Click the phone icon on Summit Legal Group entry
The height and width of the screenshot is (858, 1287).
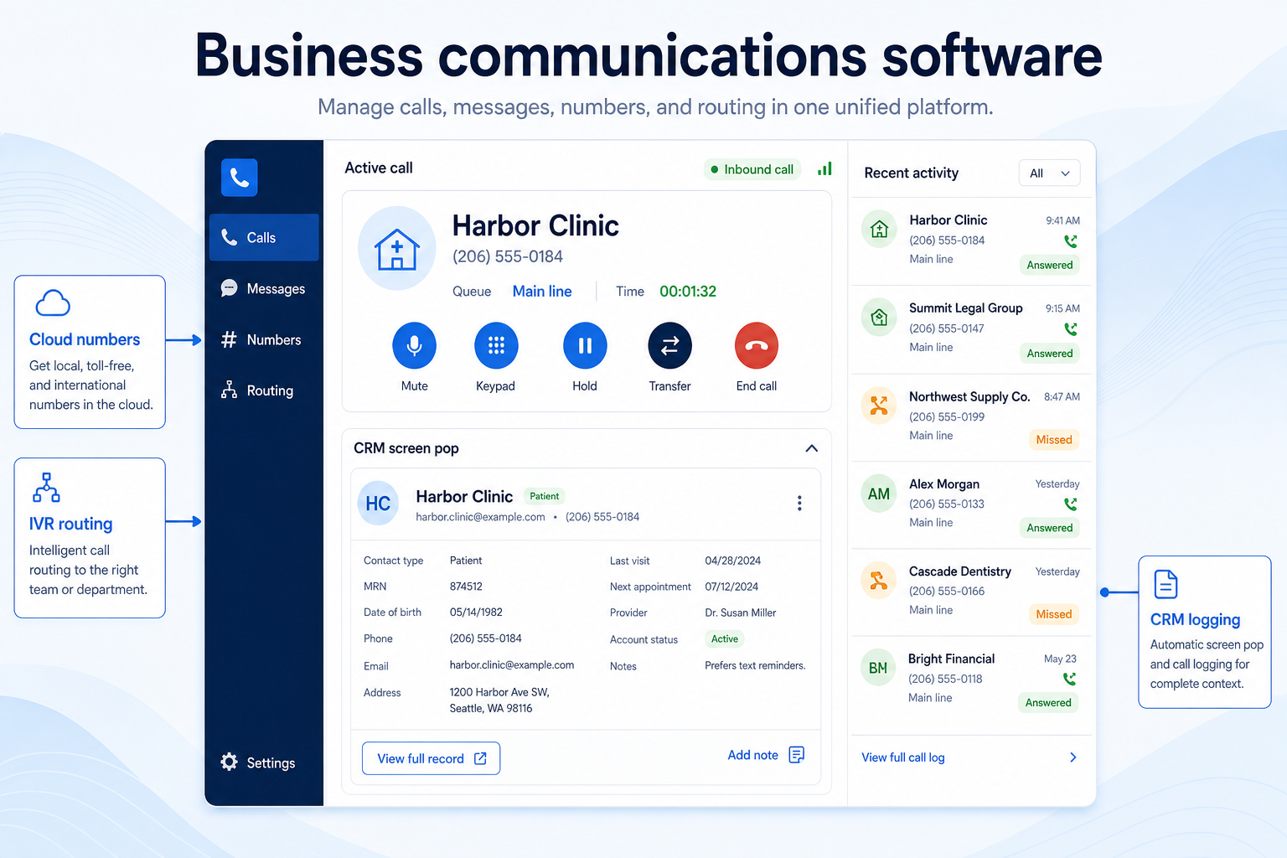(x=1071, y=329)
